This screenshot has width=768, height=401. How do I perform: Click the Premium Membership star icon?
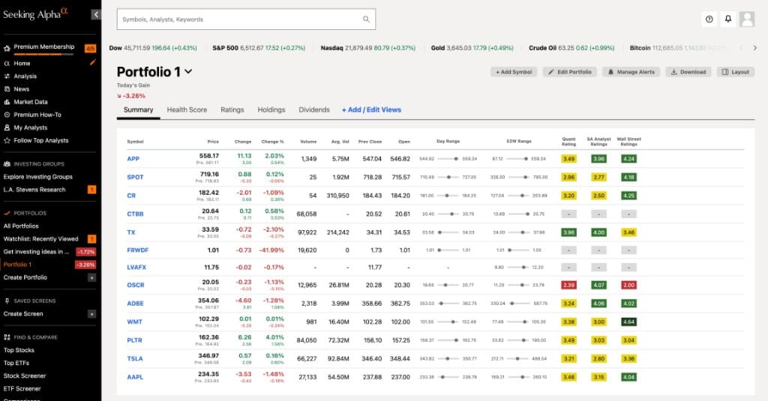pos(7,49)
